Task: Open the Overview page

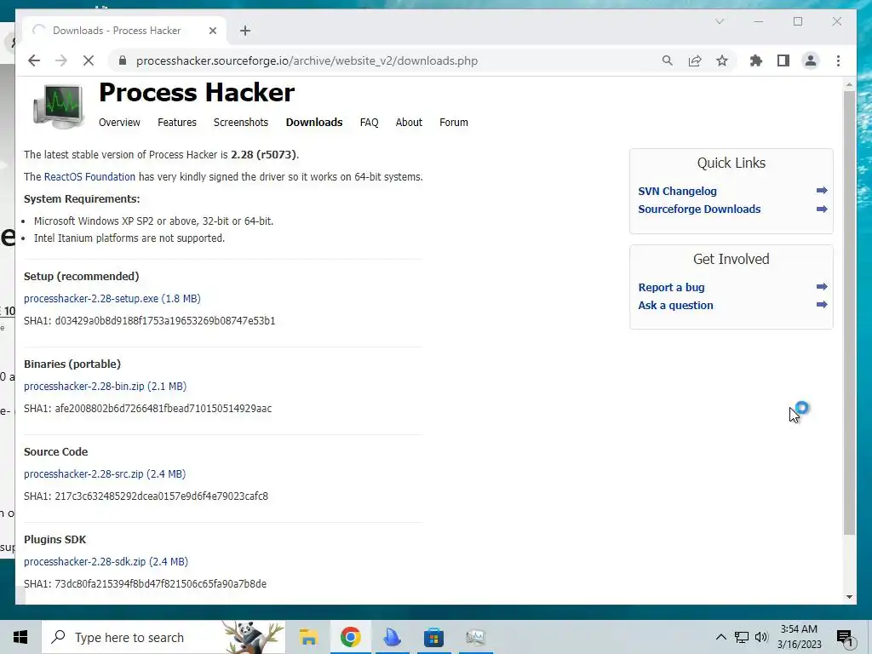Action: click(119, 123)
